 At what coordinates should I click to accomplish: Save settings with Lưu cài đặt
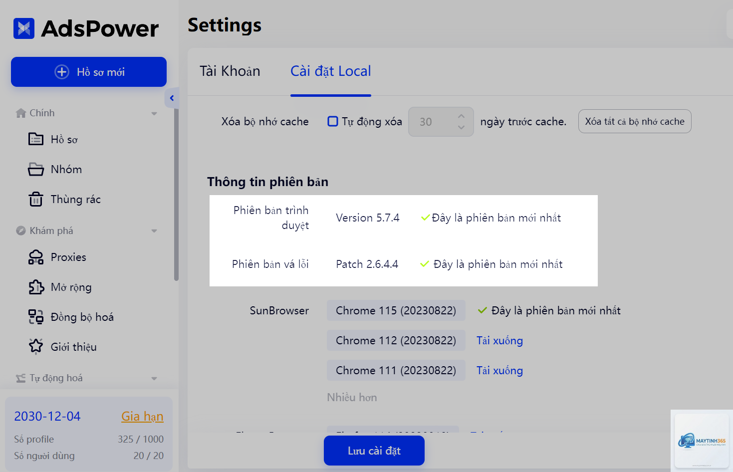coord(374,451)
